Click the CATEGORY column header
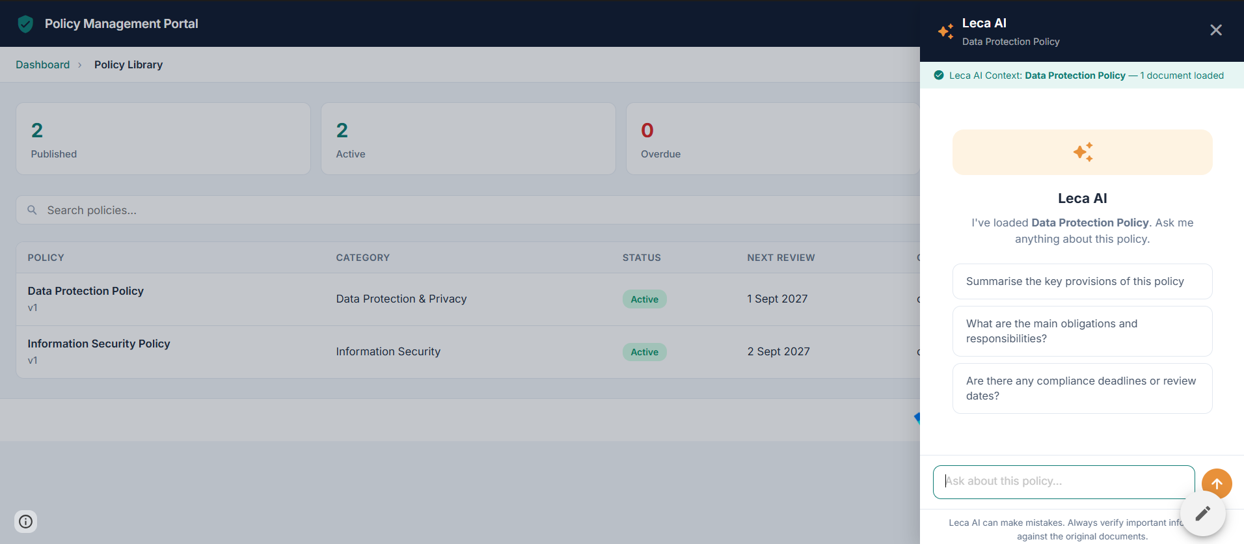This screenshot has height=544, width=1244. point(362,258)
